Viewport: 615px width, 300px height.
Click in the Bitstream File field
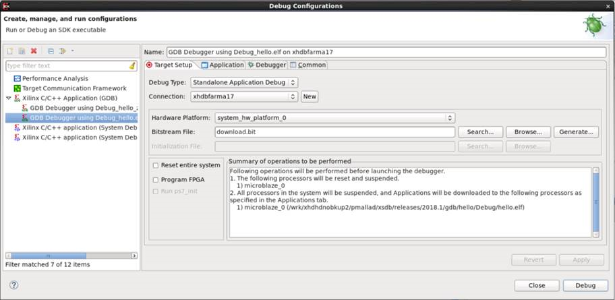[335, 132]
